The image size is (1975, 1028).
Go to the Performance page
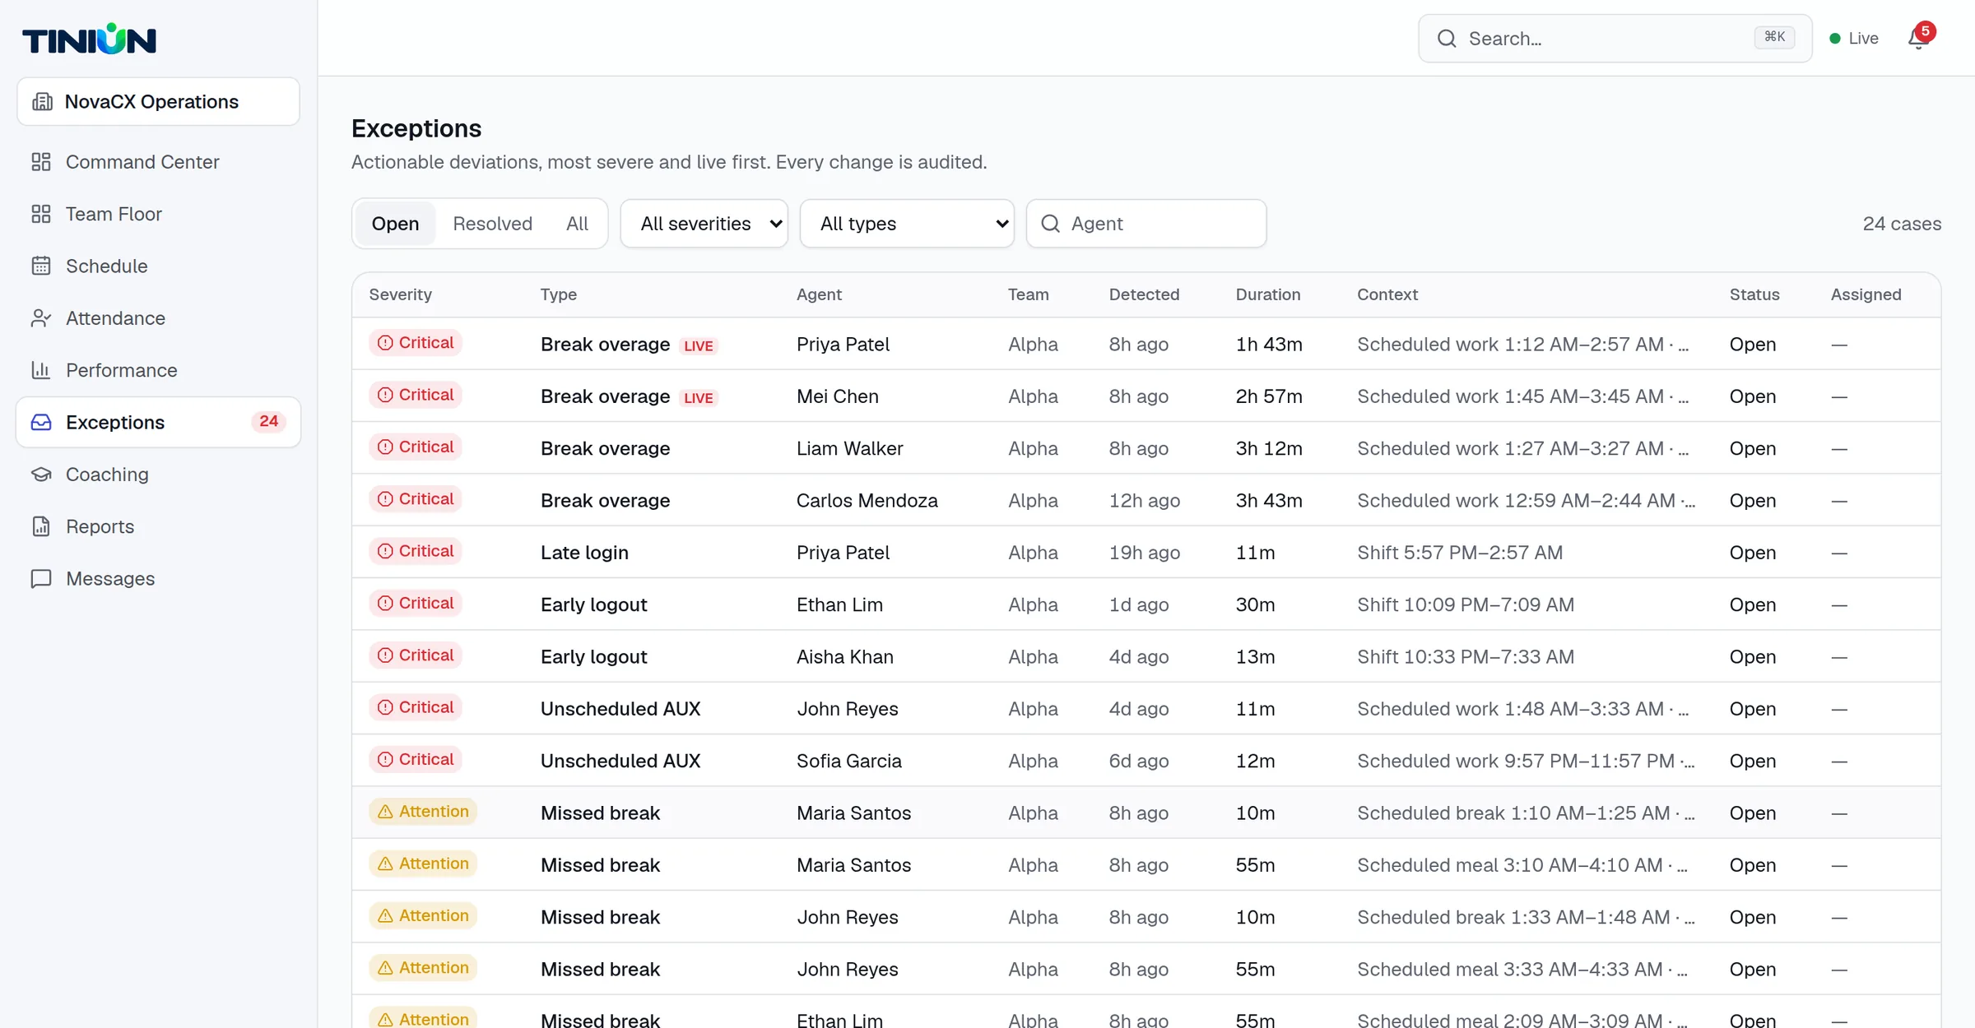click(158, 370)
